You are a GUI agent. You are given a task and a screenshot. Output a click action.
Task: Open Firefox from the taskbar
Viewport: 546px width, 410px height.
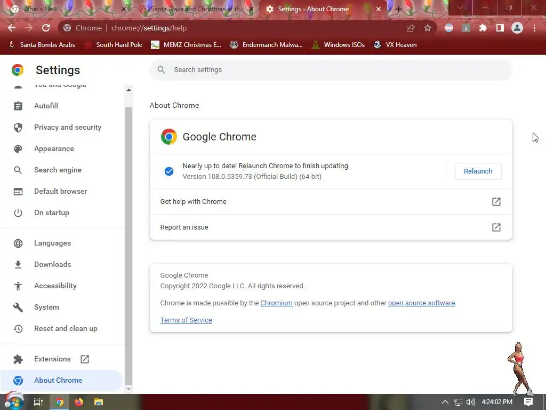(x=79, y=402)
